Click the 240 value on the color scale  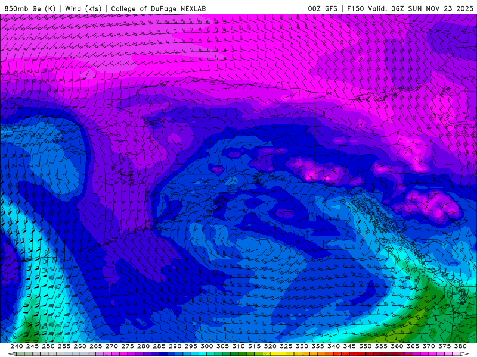coord(17,346)
